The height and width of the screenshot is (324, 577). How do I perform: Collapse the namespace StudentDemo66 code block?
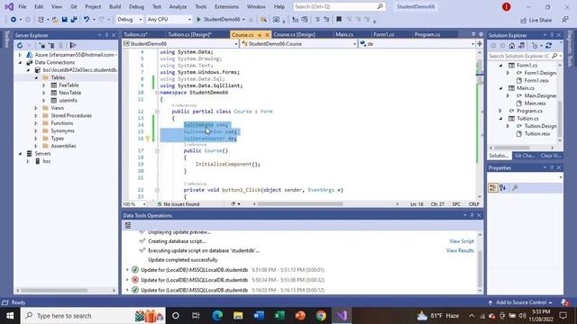157,93
